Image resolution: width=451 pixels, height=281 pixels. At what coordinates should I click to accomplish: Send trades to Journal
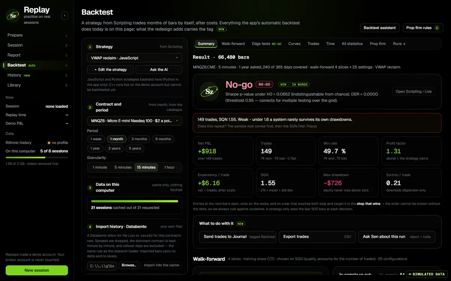(x=238, y=237)
